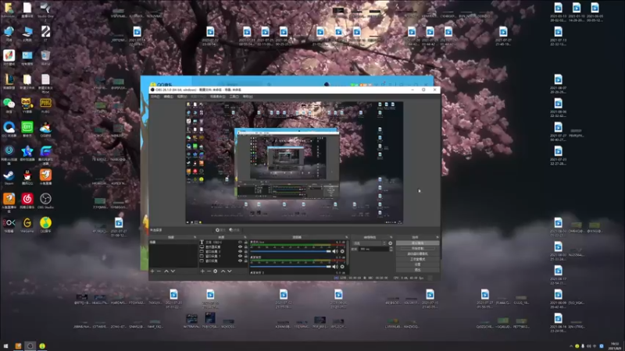Open scene transition properties gear icon
This screenshot has height=351, width=625.
click(390, 243)
